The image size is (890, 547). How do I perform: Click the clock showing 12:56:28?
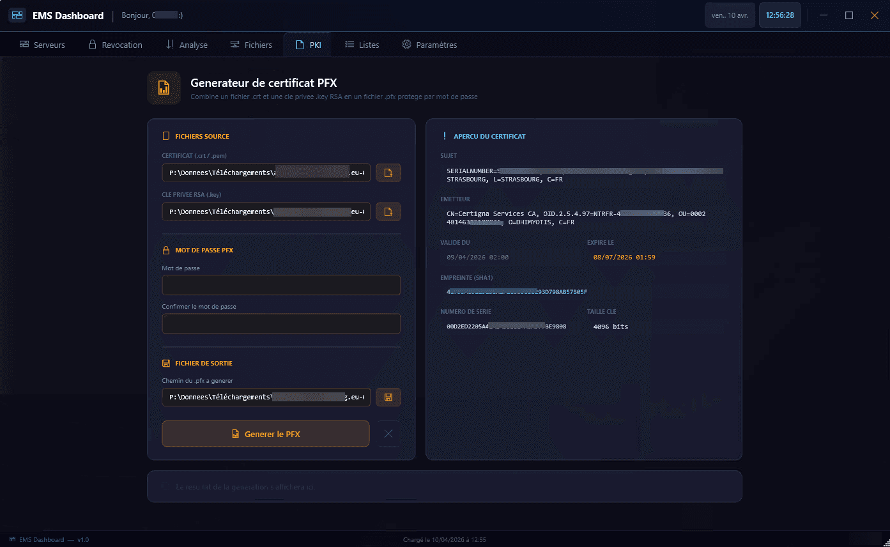779,15
